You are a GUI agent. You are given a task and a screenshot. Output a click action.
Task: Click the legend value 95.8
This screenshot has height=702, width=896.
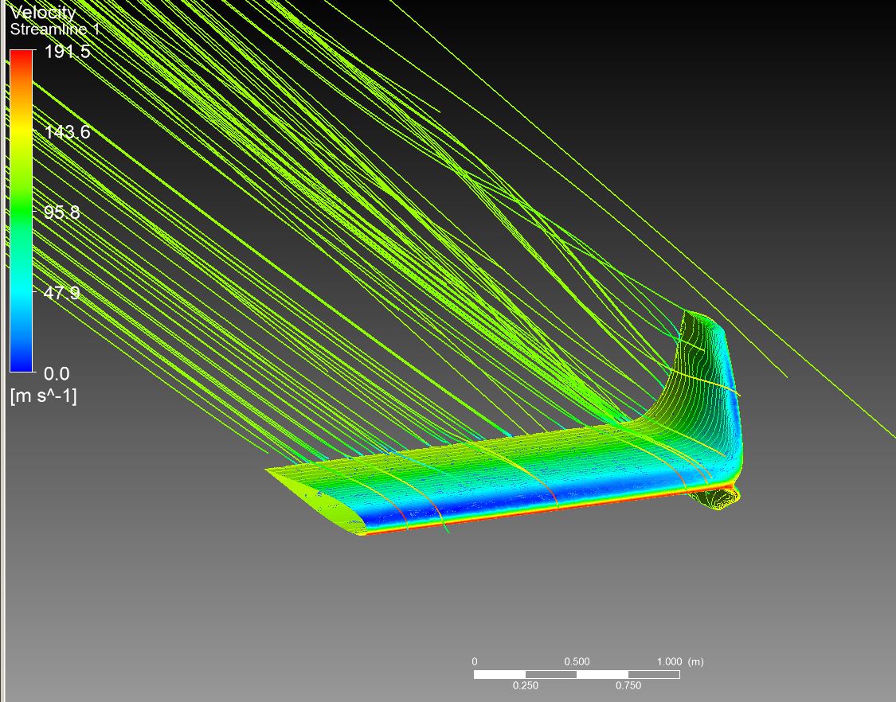[61, 213]
